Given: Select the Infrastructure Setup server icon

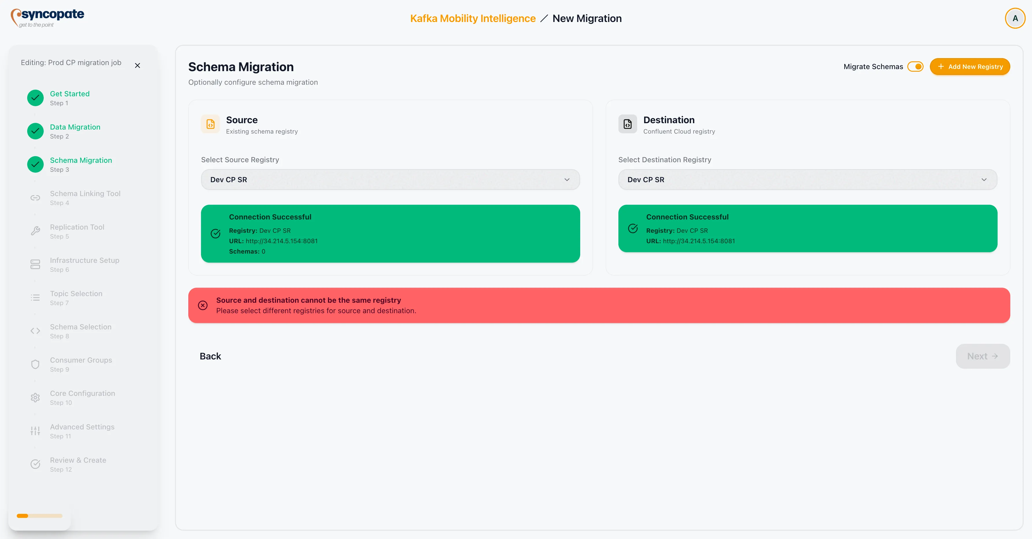Looking at the screenshot, I should pyautogui.click(x=35, y=264).
